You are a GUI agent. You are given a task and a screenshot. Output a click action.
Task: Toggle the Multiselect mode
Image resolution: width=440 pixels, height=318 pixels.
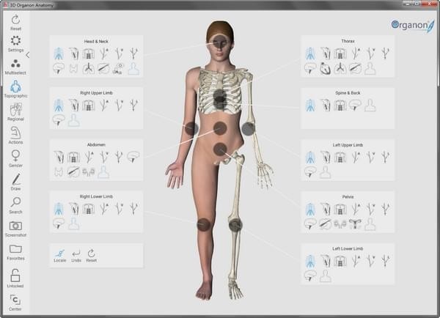[x=15, y=64]
